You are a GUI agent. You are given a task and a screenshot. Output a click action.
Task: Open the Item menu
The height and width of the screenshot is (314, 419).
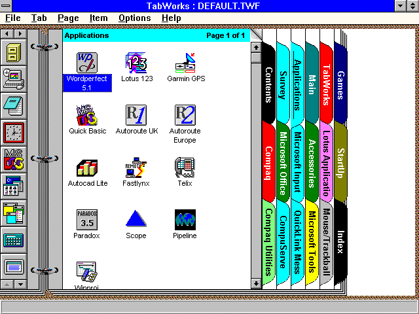tap(99, 18)
